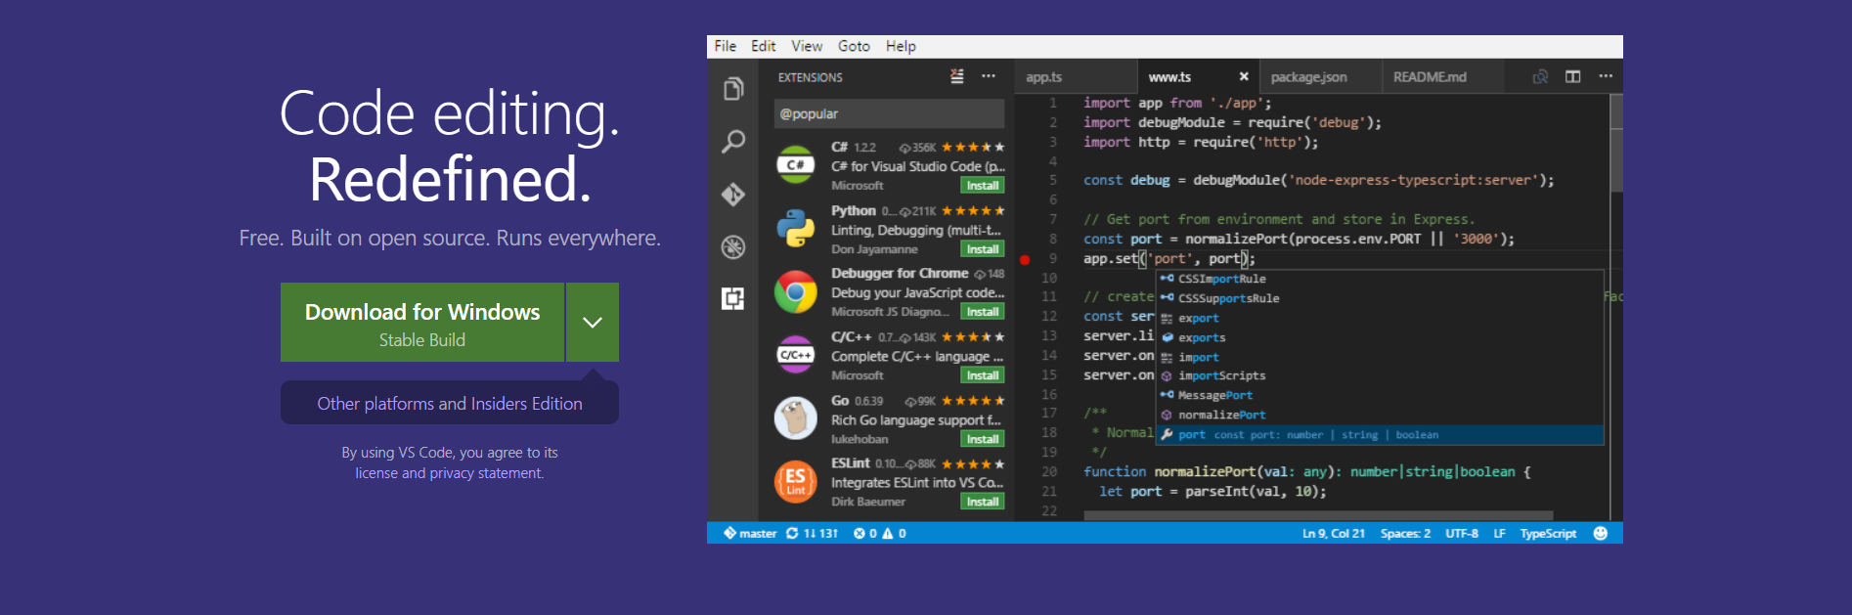The image size is (1852, 615).
Task: Click Spaces: 2 in status bar
Action: pyautogui.click(x=1405, y=533)
